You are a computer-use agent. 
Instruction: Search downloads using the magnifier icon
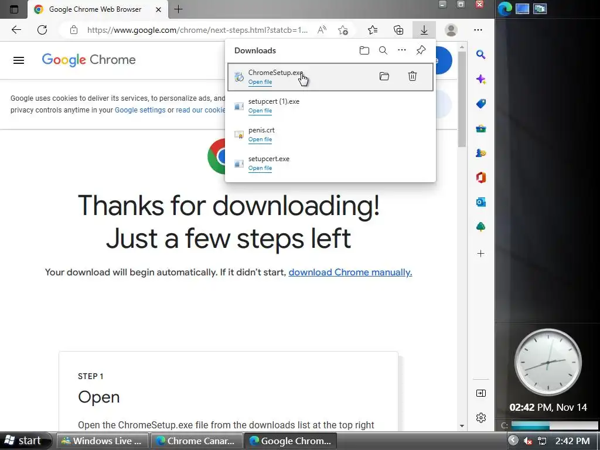pos(383,50)
